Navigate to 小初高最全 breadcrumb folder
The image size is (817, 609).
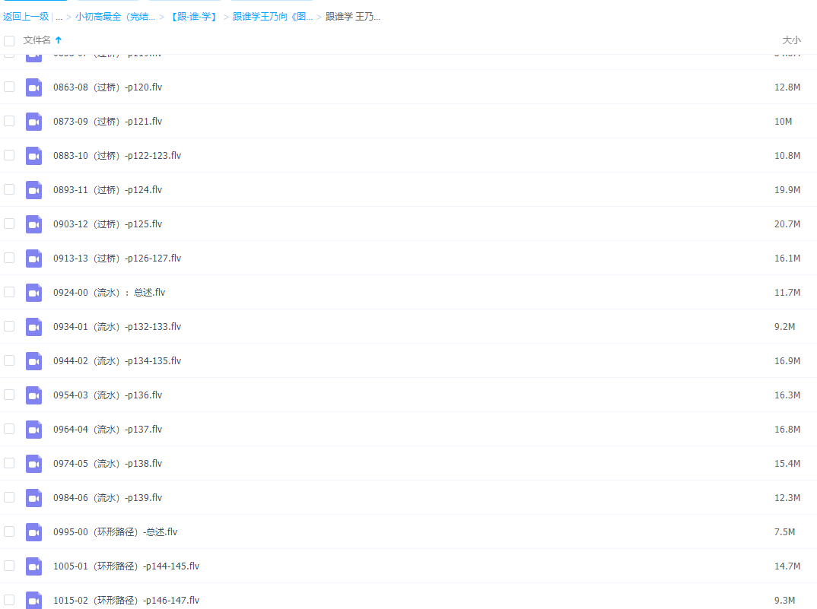pos(115,17)
